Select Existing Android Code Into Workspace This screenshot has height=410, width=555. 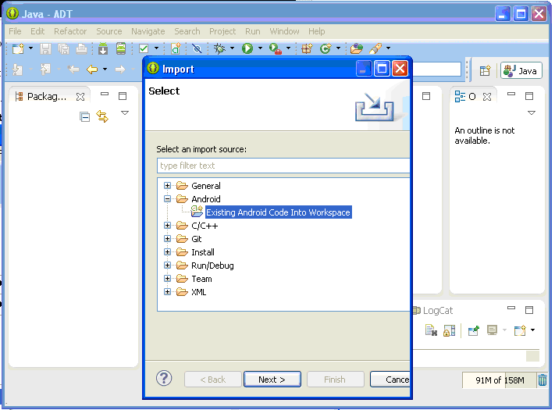[x=278, y=212]
